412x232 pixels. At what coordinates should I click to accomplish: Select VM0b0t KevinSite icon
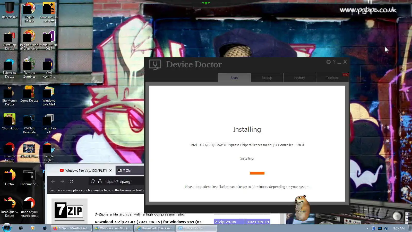pos(29,124)
